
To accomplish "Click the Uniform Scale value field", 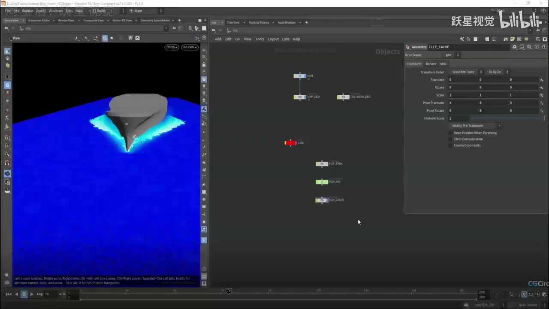I will tap(459, 118).
